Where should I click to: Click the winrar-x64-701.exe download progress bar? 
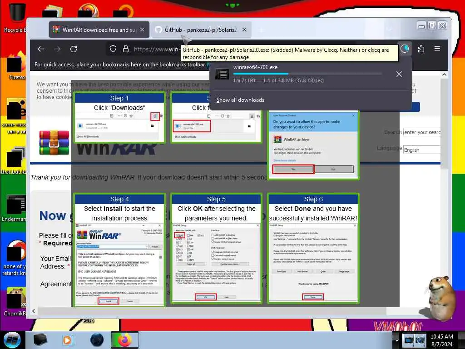[307, 74]
